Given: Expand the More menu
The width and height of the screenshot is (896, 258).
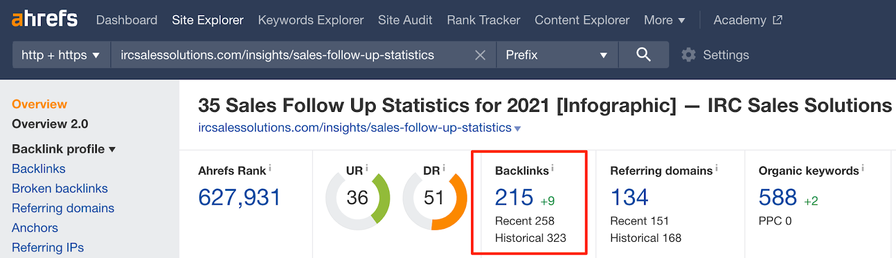Looking at the screenshot, I should 664,20.
